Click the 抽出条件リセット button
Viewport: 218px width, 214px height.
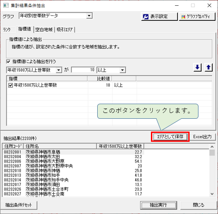[19, 205]
